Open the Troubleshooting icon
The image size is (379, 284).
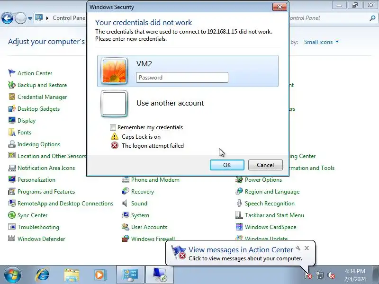pos(11,227)
